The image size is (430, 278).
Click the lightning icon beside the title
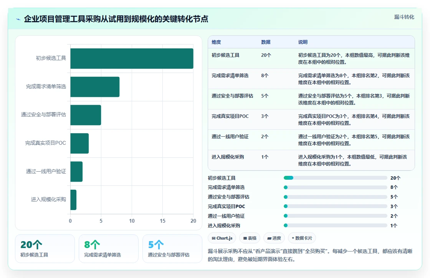pos(18,19)
